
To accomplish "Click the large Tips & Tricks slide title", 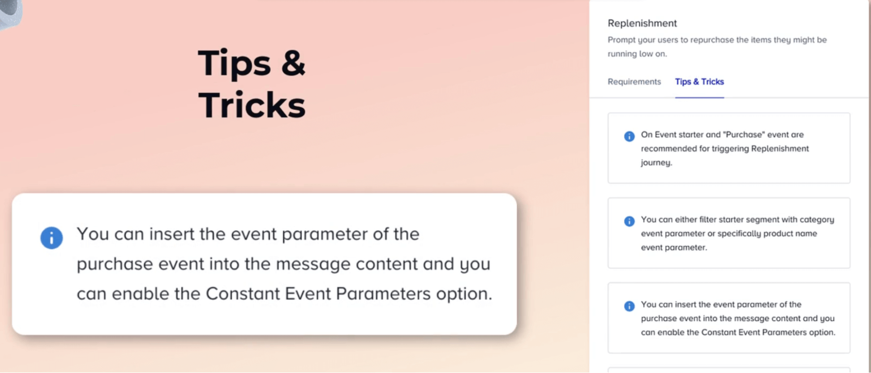I will click(x=252, y=84).
